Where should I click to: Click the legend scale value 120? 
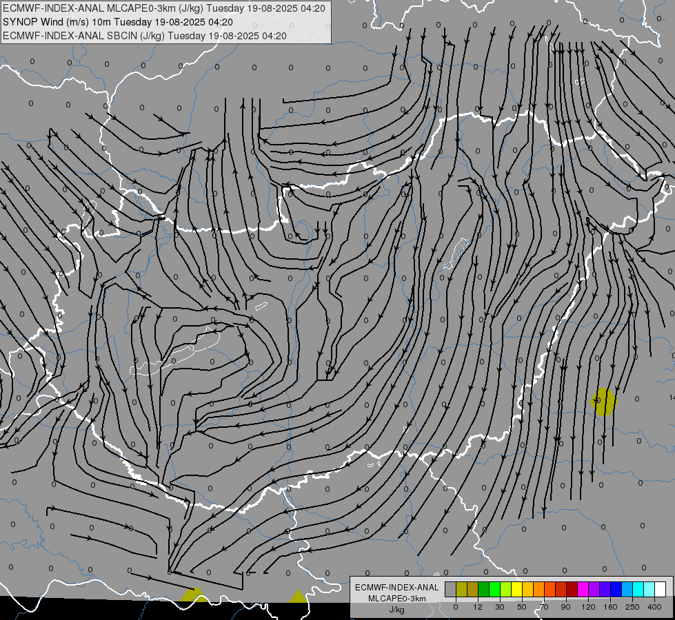[x=589, y=607]
